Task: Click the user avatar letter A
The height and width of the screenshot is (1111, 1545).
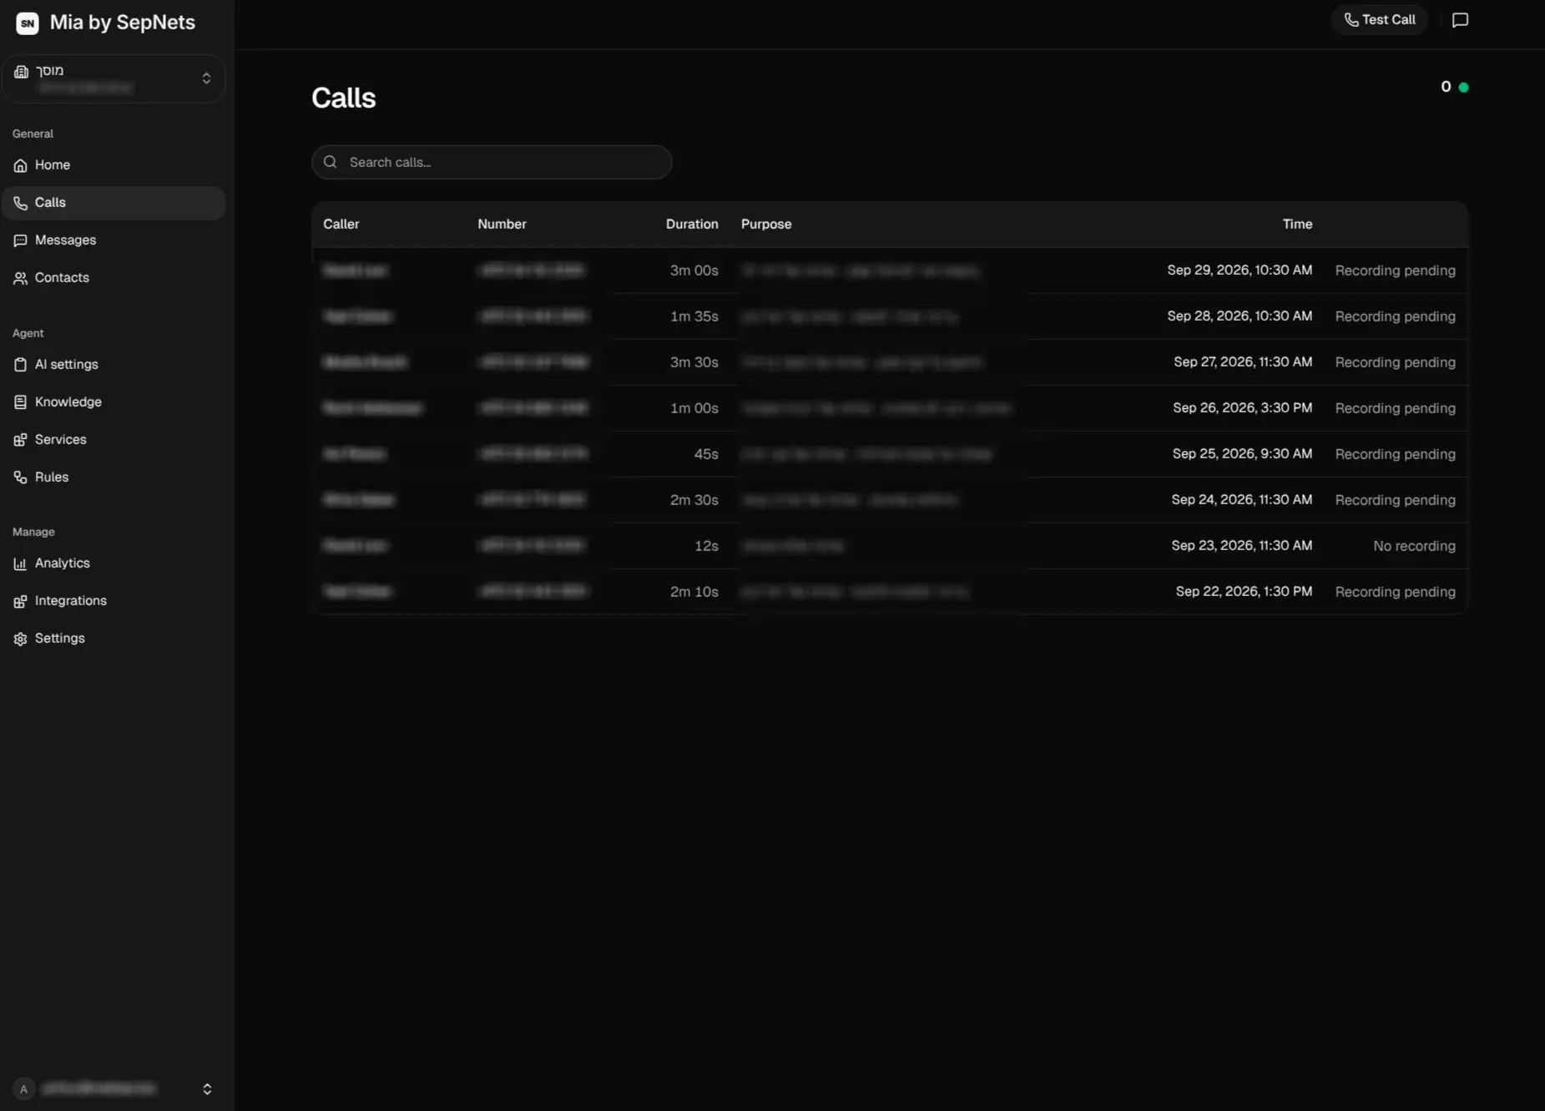Action: click(x=23, y=1088)
